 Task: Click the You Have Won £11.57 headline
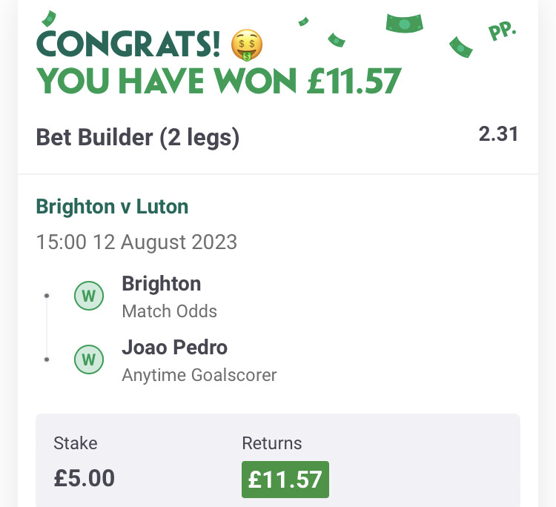click(x=219, y=82)
